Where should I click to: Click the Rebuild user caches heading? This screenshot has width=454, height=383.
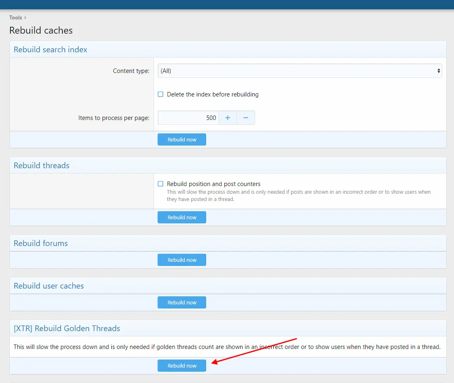49,286
